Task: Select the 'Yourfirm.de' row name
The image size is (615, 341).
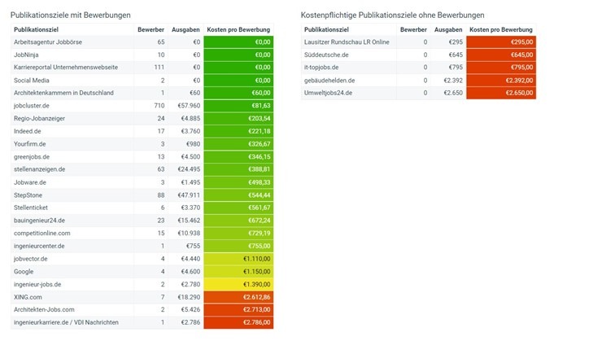Action: click(x=30, y=144)
